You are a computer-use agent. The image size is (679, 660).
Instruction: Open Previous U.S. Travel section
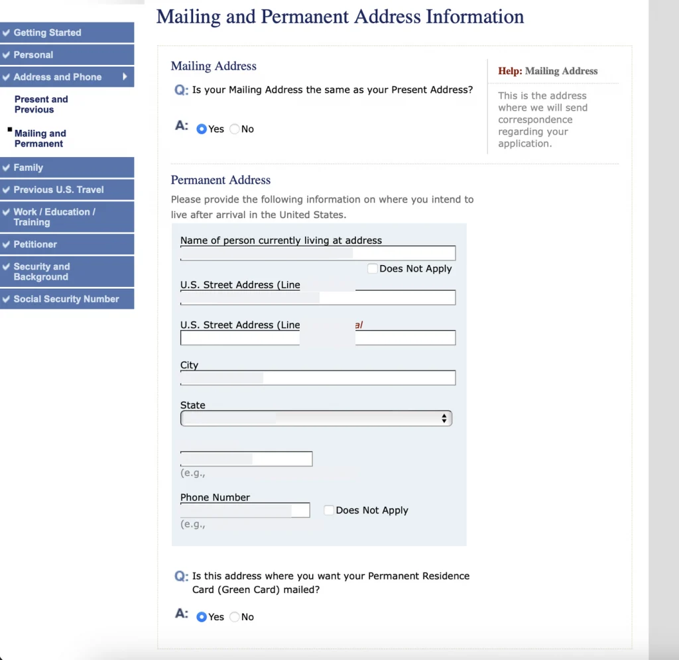point(67,190)
